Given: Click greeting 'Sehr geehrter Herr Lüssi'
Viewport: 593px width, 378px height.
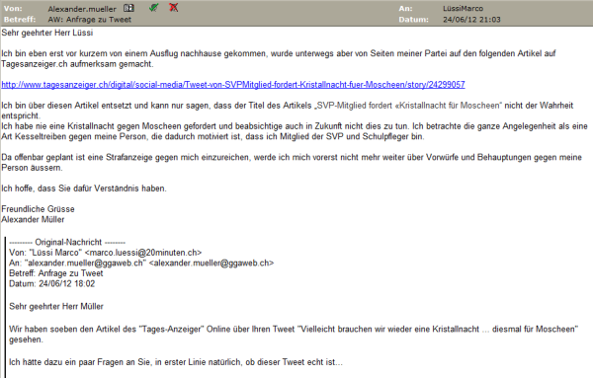Looking at the screenshot, I should 47,33.
